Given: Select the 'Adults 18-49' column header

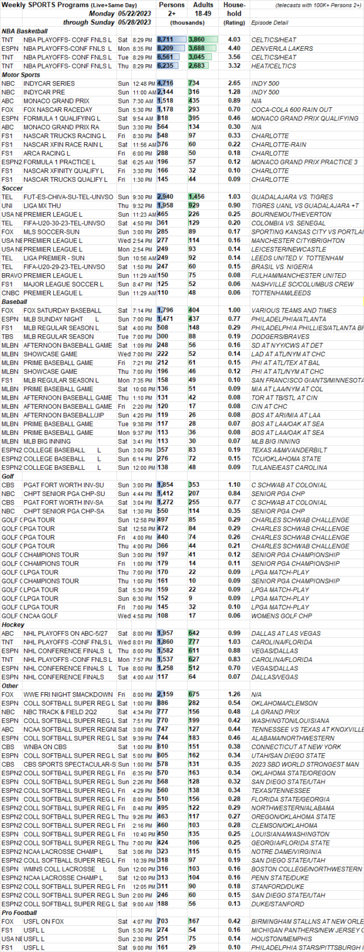Looking at the screenshot, I should click(x=203, y=9).
